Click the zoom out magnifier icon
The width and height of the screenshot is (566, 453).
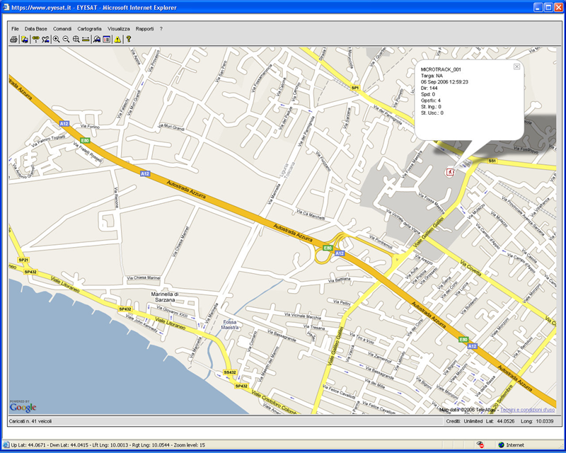66,40
